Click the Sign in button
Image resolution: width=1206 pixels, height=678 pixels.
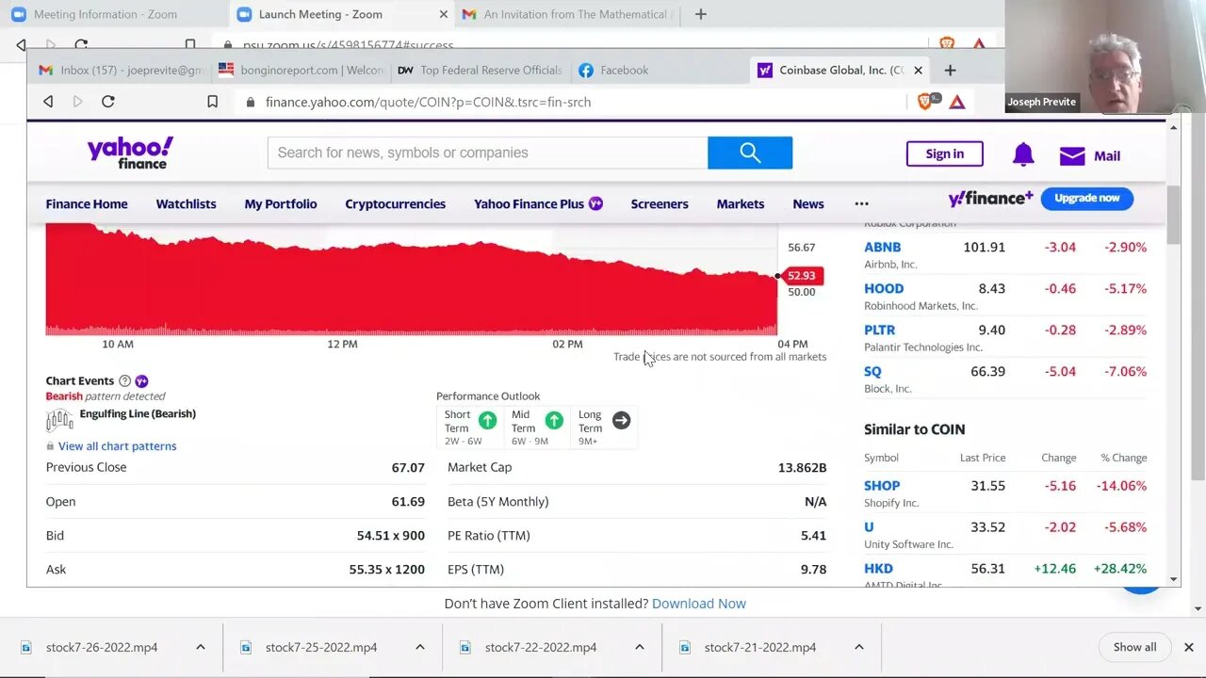tap(944, 153)
